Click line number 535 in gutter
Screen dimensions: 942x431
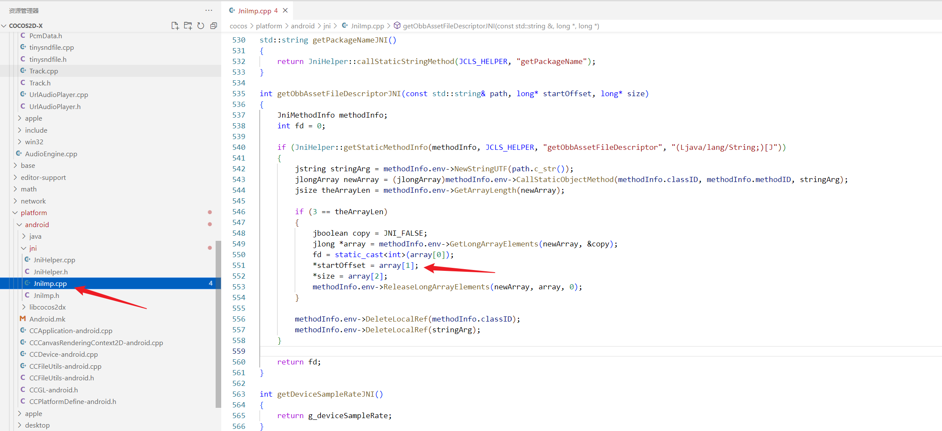239,94
